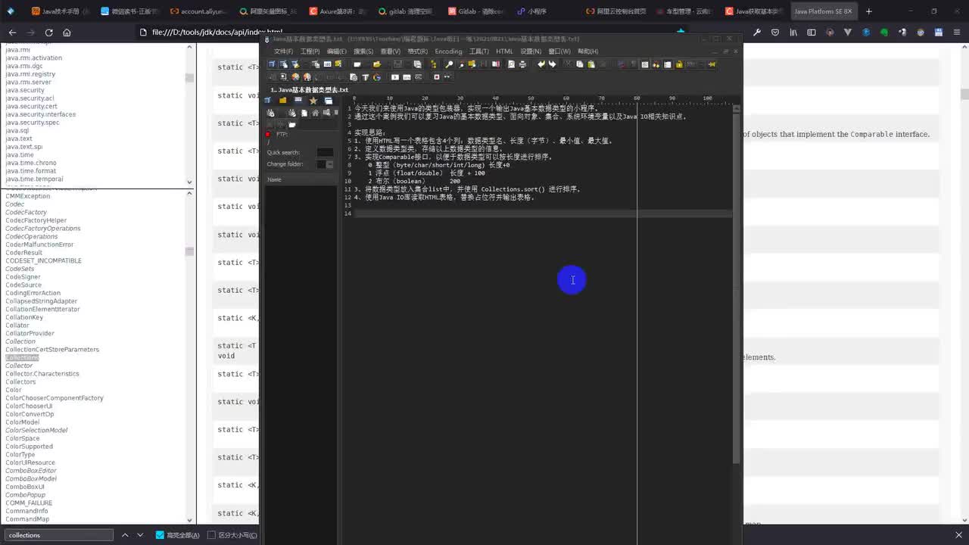
Task: Click the yellow folder icon in the side panel tabs
Action: [283, 101]
